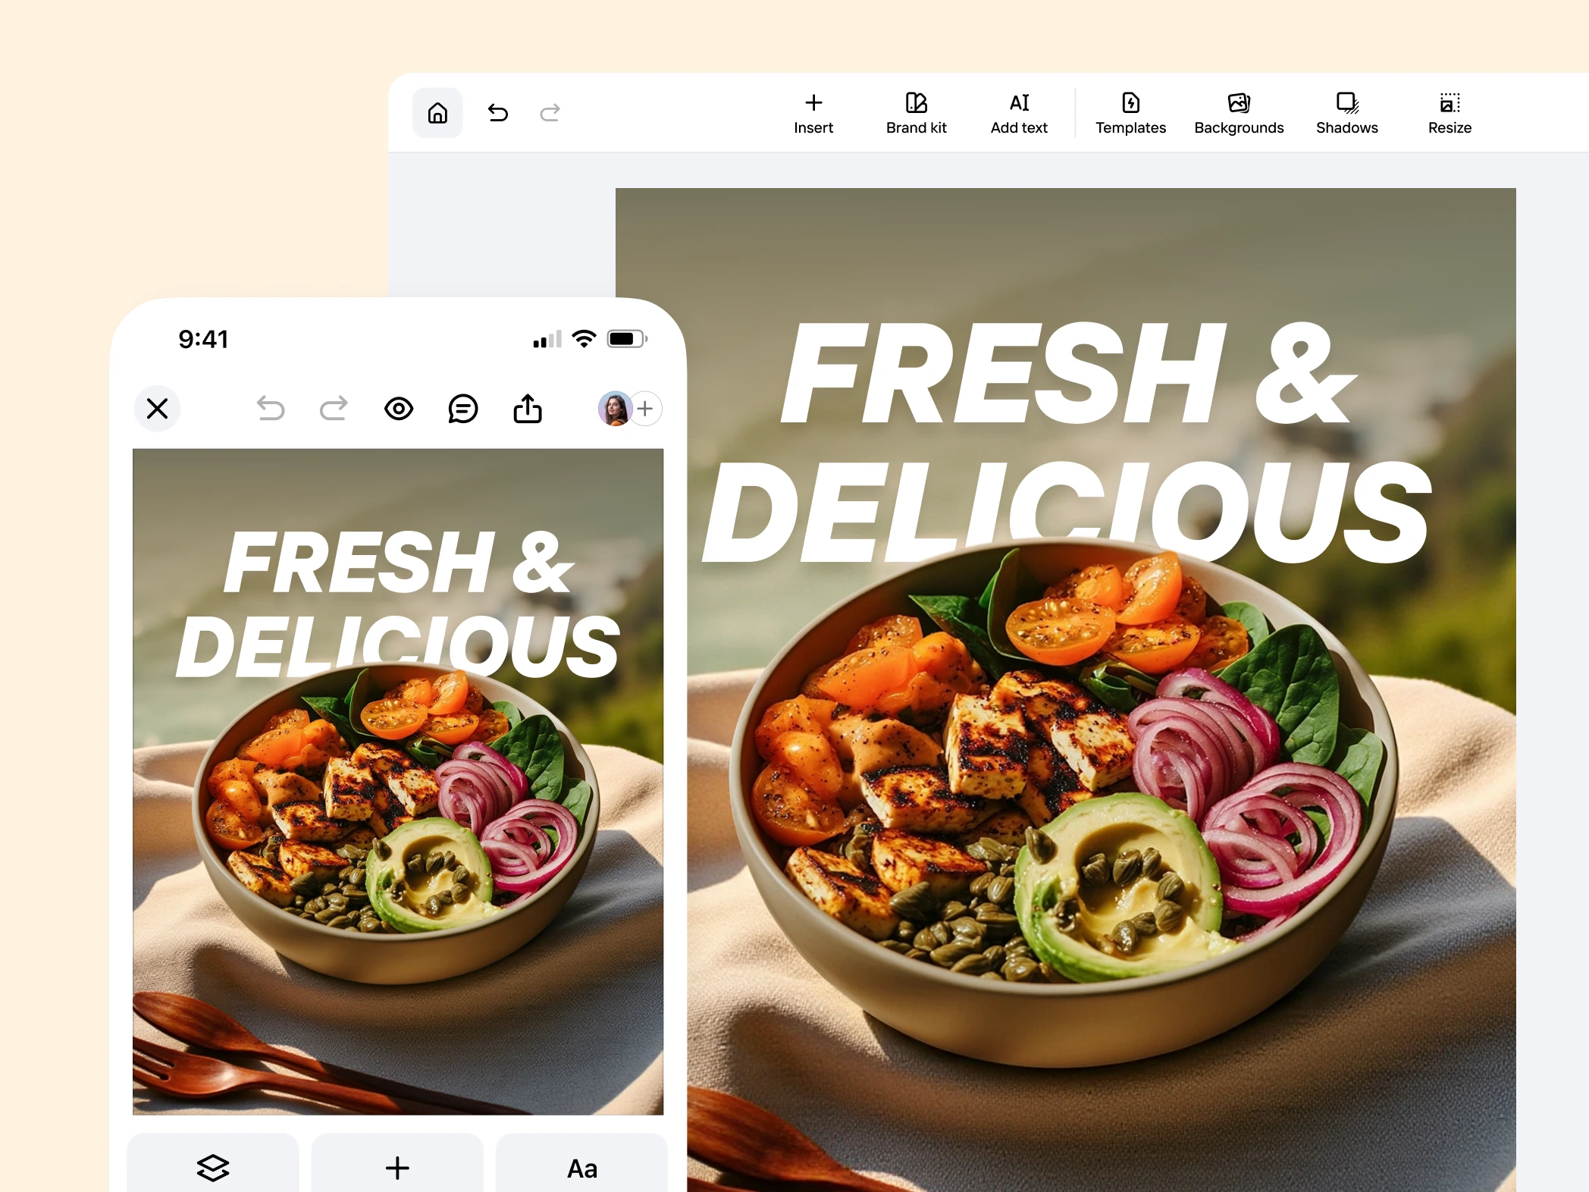Tap undo arrow in mobile editor
Image resolution: width=1589 pixels, height=1192 pixels.
pyautogui.click(x=270, y=409)
